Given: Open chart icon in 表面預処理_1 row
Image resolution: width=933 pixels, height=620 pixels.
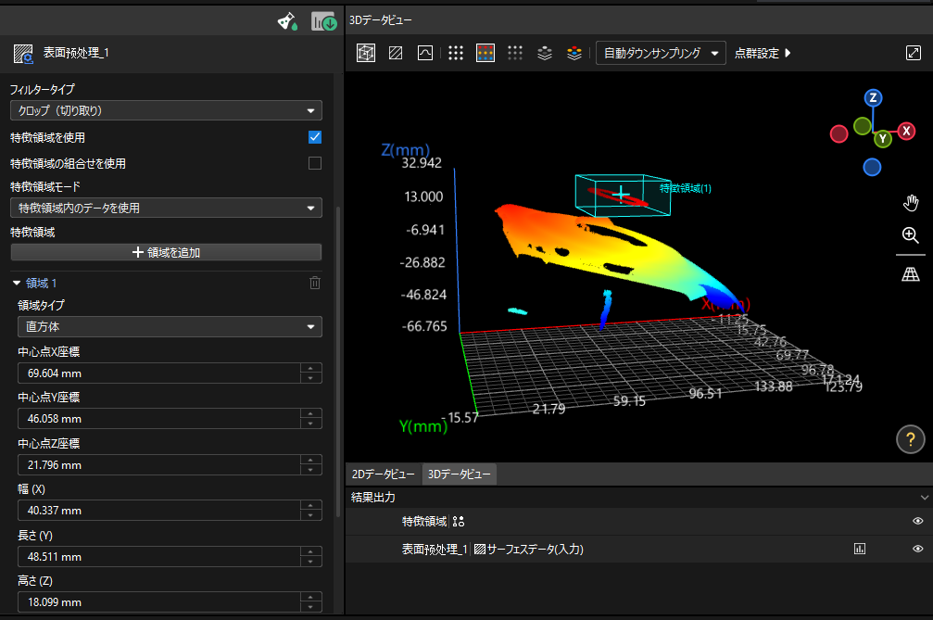Looking at the screenshot, I should click(x=860, y=549).
